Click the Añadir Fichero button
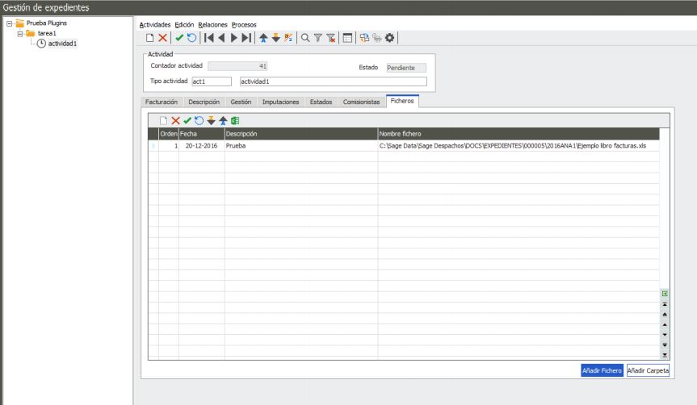 click(x=602, y=370)
